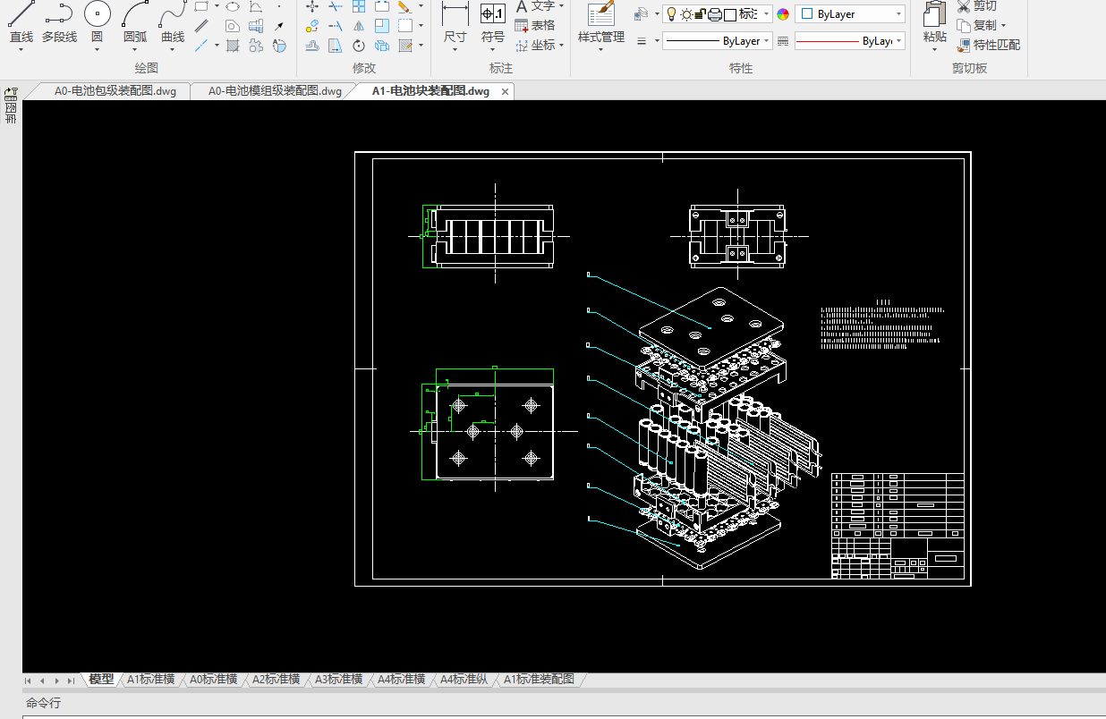Toggle layer on/off lightbulb icon
Viewport: 1106px width, 719px height.
click(x=671, y=14)
